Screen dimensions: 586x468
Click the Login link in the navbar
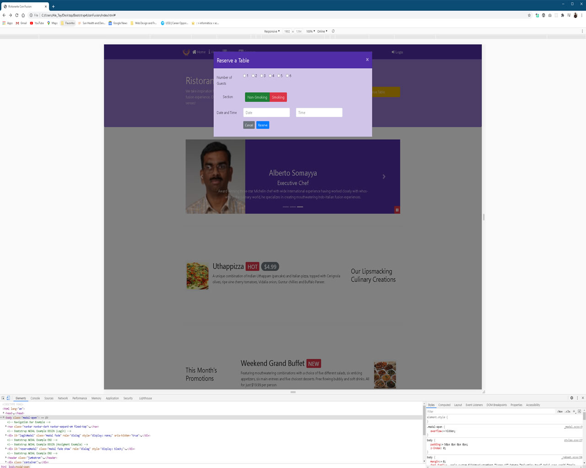(x=396, y=52)
